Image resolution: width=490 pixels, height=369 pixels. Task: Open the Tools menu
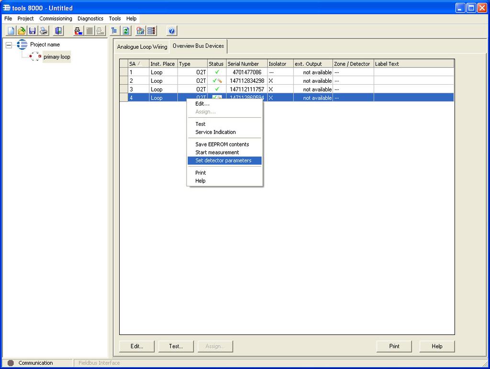(x=115, y=19)
